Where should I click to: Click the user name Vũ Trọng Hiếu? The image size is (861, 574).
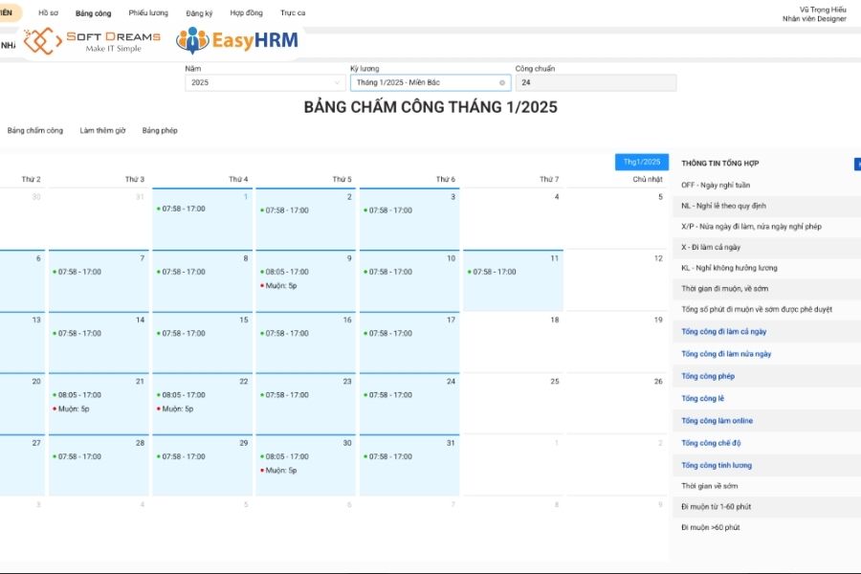click(823, 10)
